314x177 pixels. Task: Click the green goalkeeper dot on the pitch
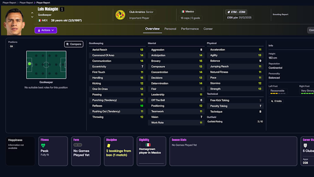(30, 64)
